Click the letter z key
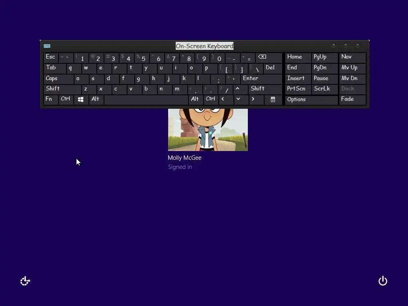 click(89, 89)
